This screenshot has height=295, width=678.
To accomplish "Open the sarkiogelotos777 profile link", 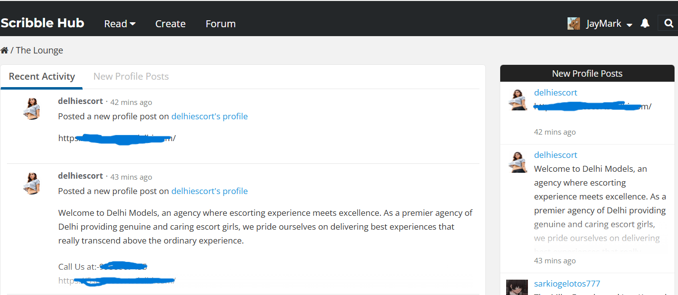I will click(567, 284).
